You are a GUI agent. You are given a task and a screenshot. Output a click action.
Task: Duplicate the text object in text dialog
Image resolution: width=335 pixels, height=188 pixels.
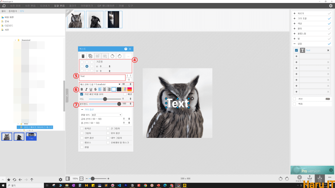coord(90,56)
